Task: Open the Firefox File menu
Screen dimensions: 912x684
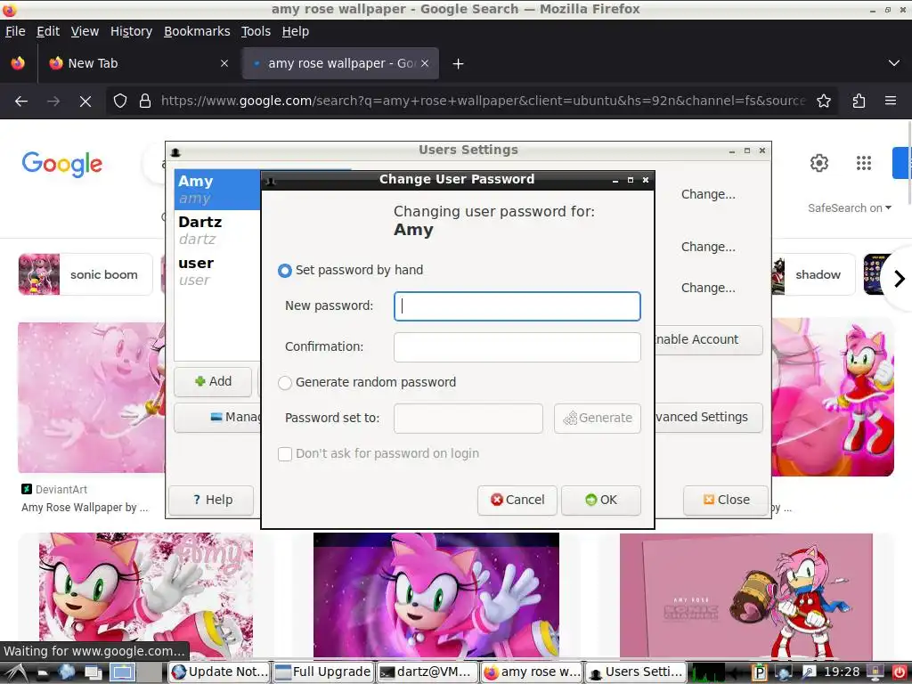Action: click(15, 31)
